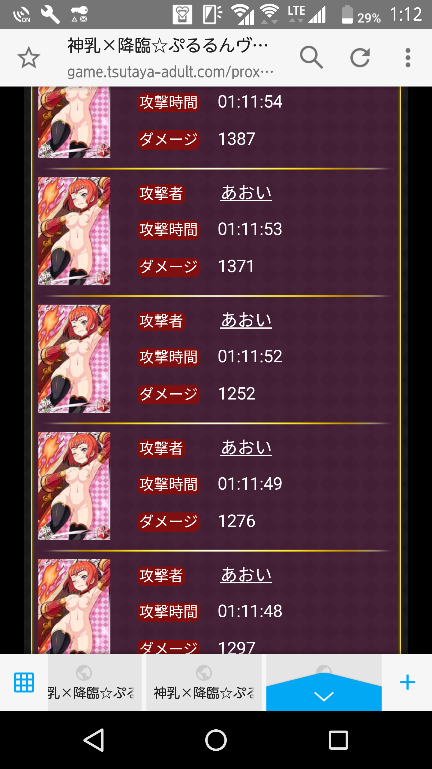Tap the page URL game.tsutaya-adult.com address field
This screenshot has height=769, width=432.
pyautogui.click(x=170, y=72)
